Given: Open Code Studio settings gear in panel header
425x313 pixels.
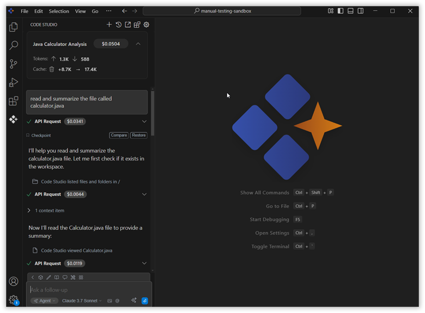Looking at the screenshot, I should (146, 24).
